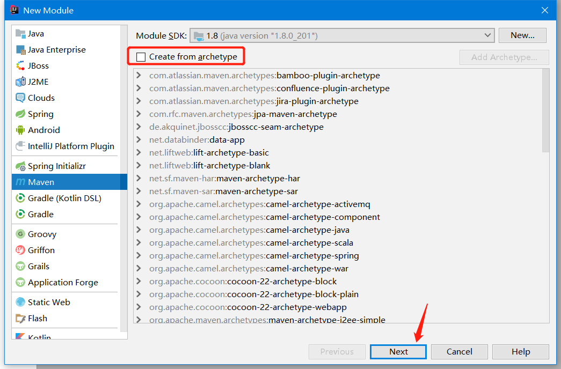Expand the bamboo-plugin-archetype entry
This screenshot has width=561, height=369.
(x=139, y=76)
